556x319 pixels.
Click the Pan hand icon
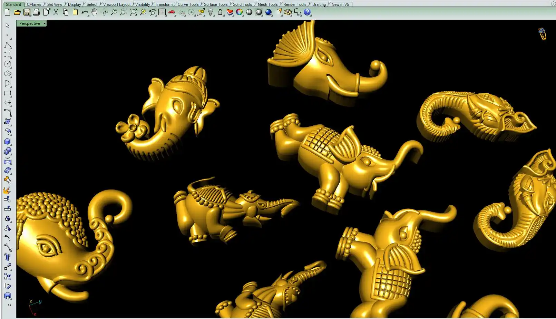(x=94, y=12)
